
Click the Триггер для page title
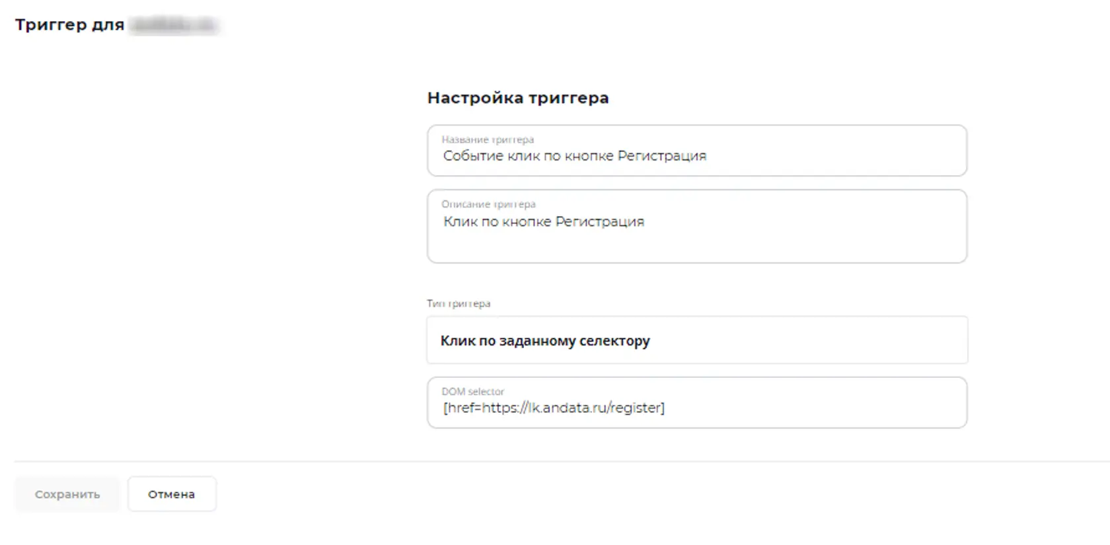coord(69,25)
